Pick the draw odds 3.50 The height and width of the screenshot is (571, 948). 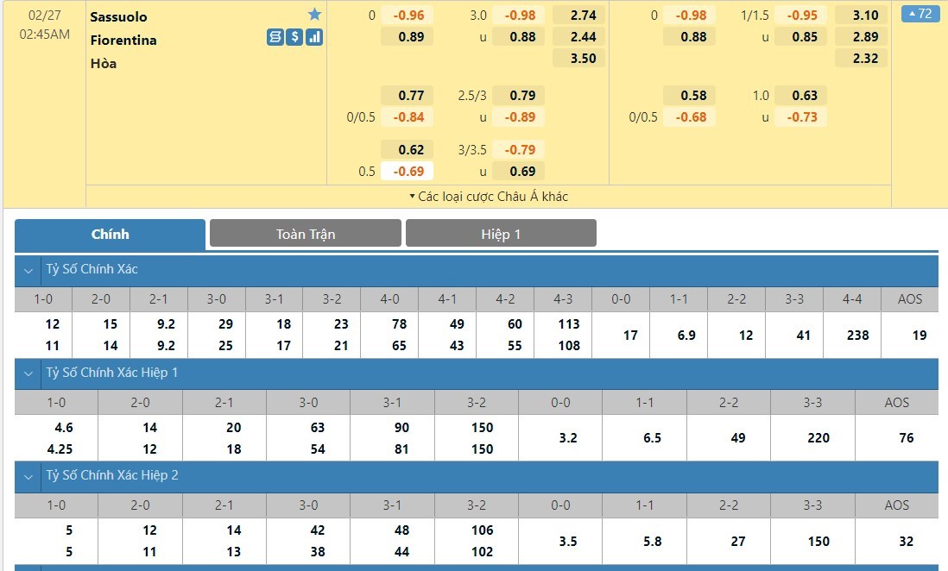[578, 59]
